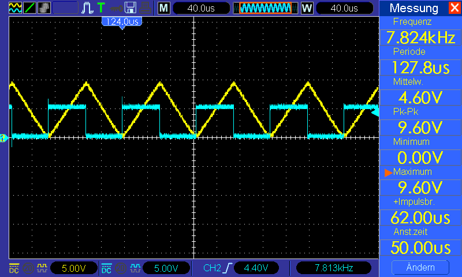Close the Messung panel

(454, 8)
